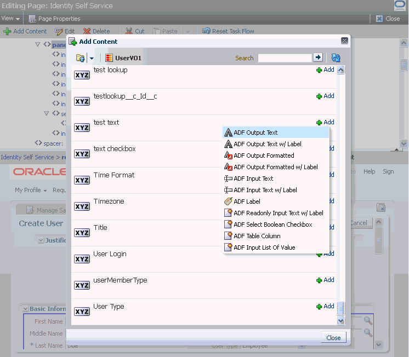
Task: Click XYZ icon of test text
Action: click(x=82, y=128)
